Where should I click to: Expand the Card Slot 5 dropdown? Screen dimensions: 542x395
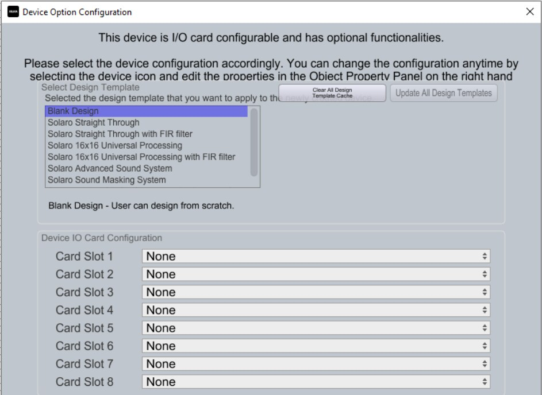coord(316,328)
